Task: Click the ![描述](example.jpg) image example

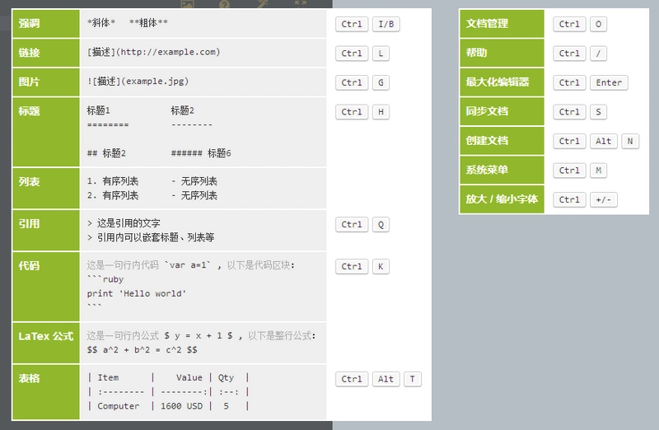Action: (x=138, y=81)
